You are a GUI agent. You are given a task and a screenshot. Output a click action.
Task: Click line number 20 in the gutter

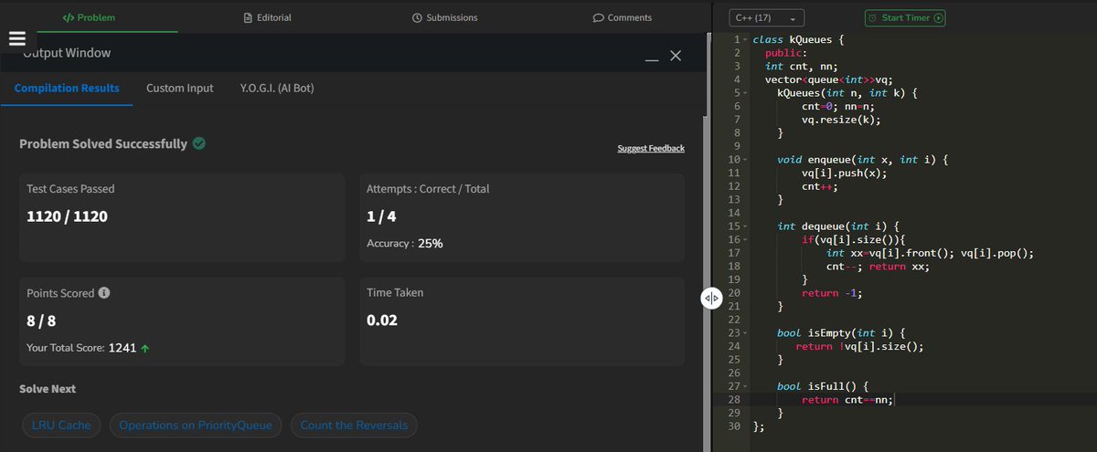[x=734, y=293]
